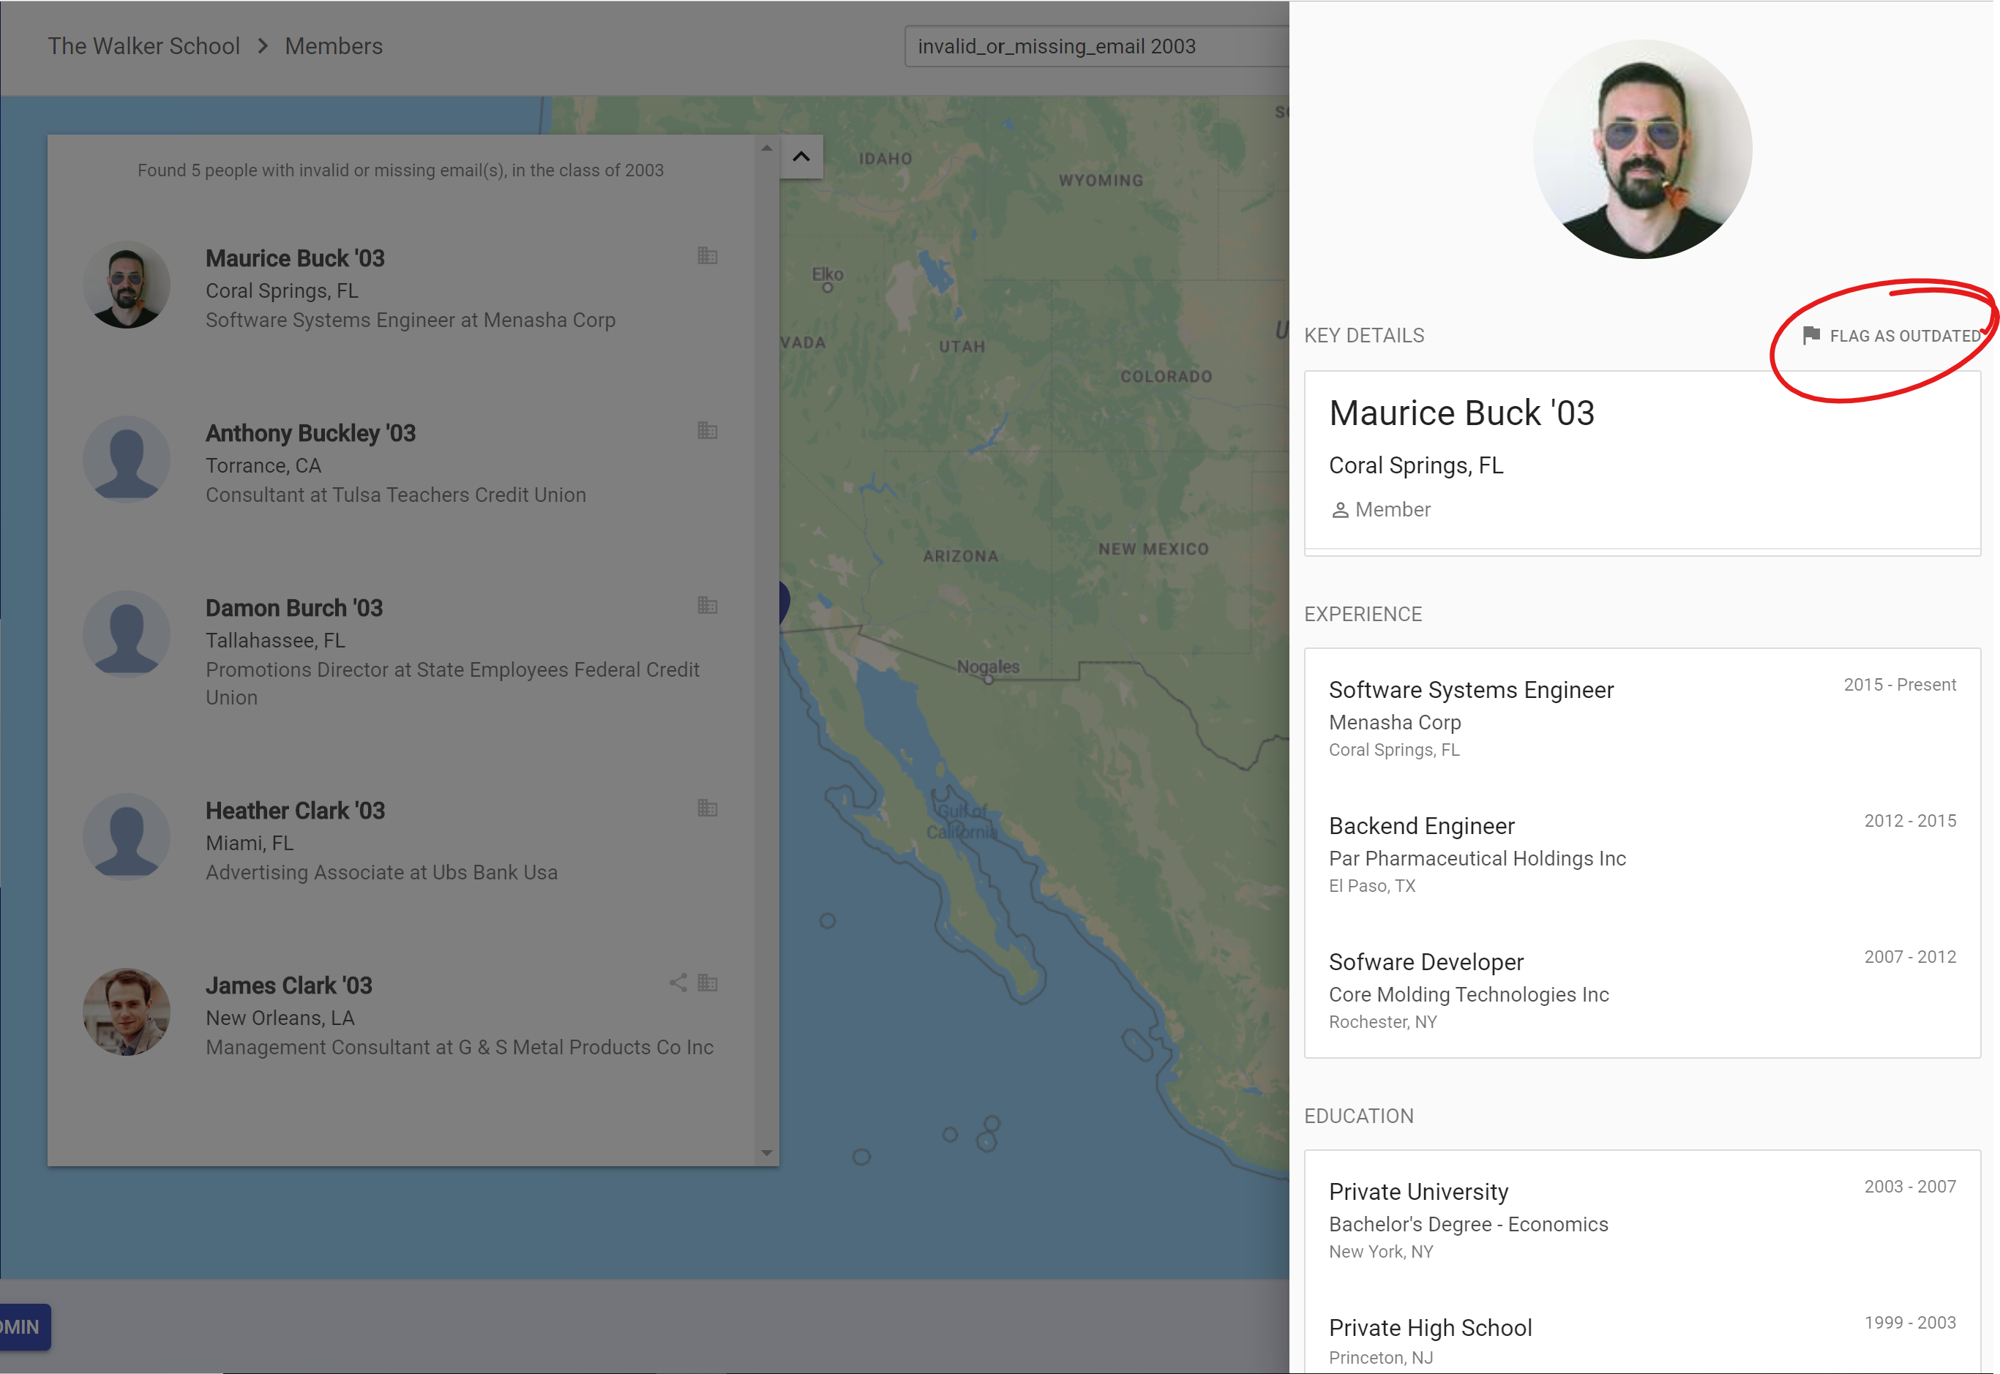Image resolution: width=2000 pixels, height=1374 pixels.
Task: Click company icon beside Damon Burch '03
Action: [707, 605]
